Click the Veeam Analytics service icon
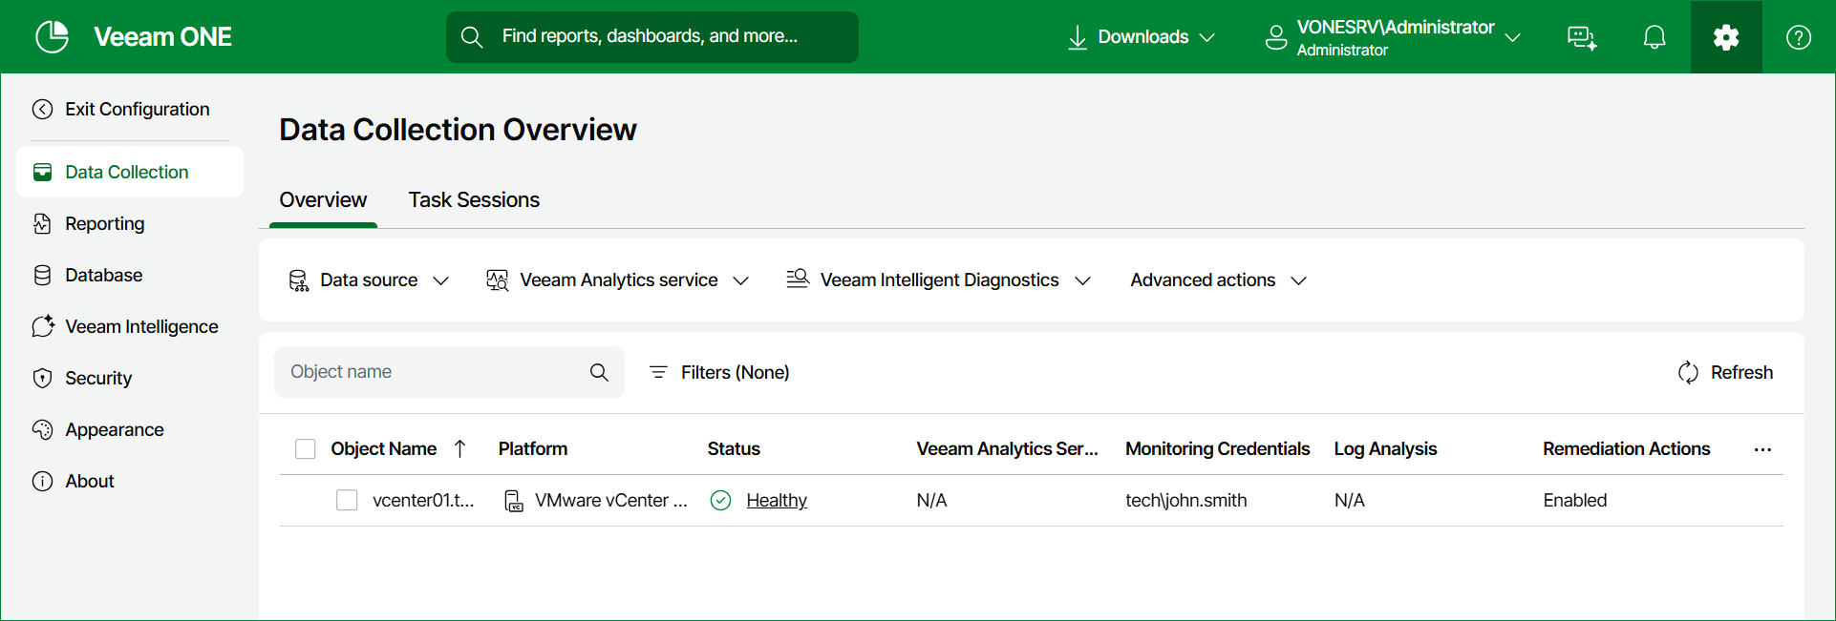 coord(498,280)
